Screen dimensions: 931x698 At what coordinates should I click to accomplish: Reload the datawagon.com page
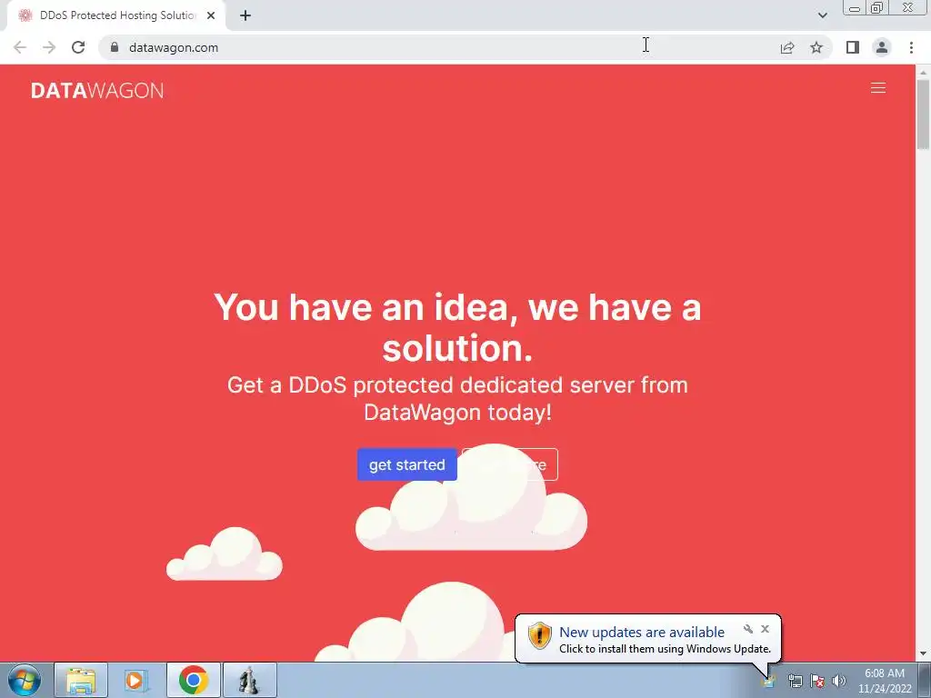click(x=78, y=47)
